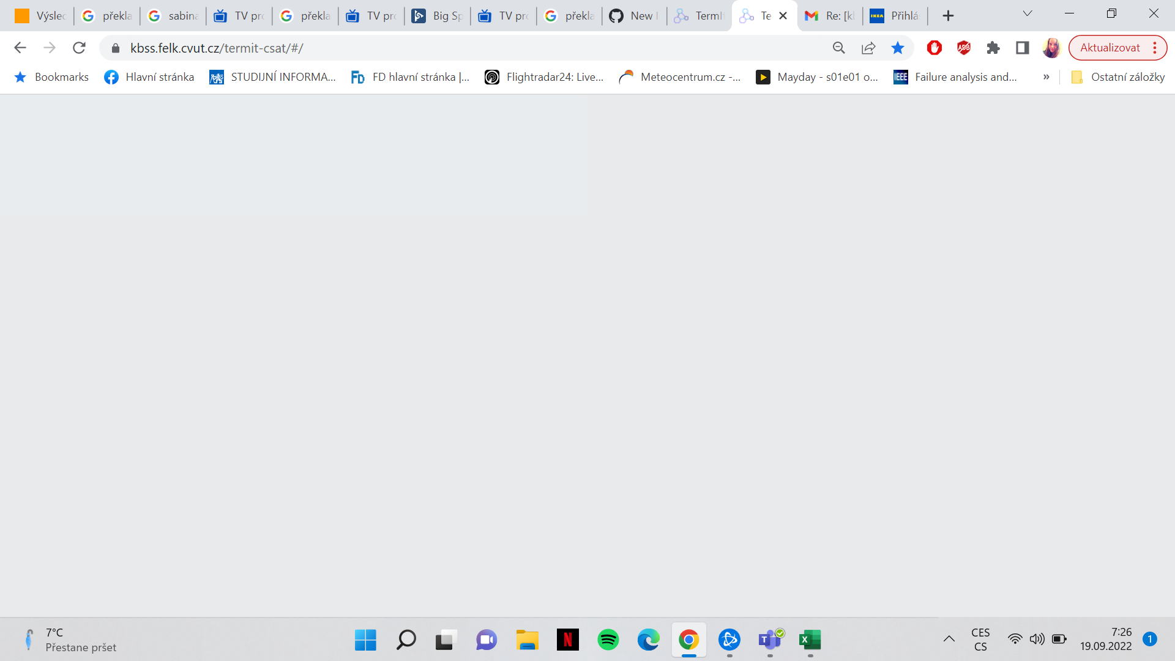Open site information via the padlock icon
The height and width of the screenshot is (661, 1175).
click(114, 48)
